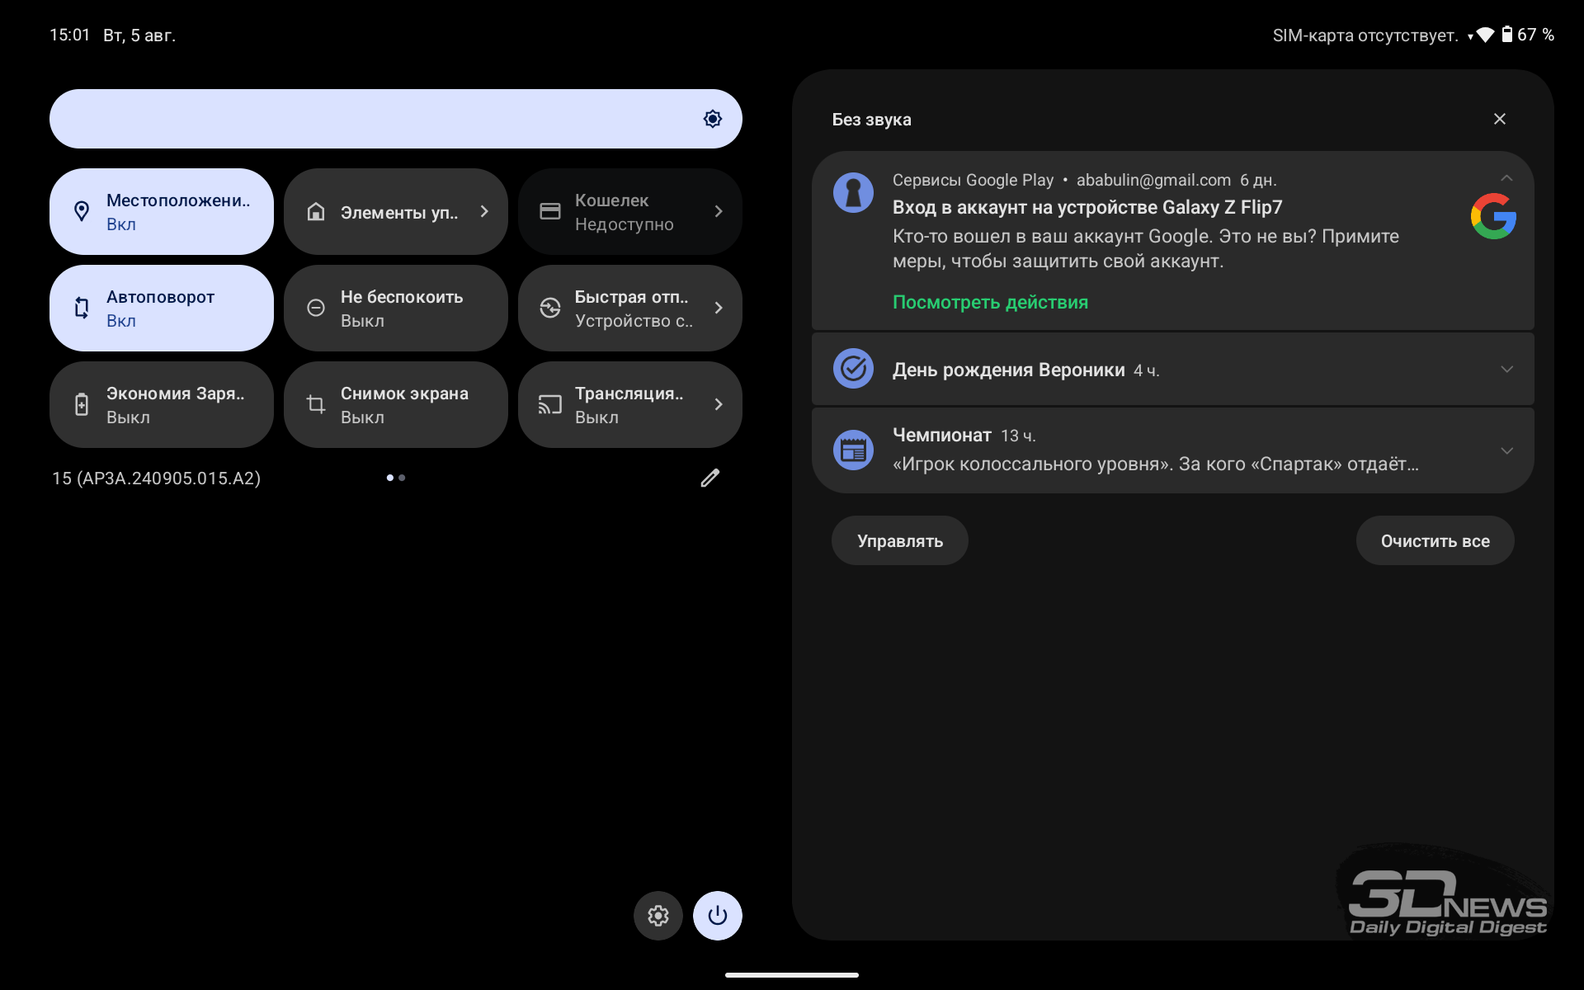
Task: Tap the bottom navigation gesture handle
Action: pyautogui.click(x=792, y=975)
